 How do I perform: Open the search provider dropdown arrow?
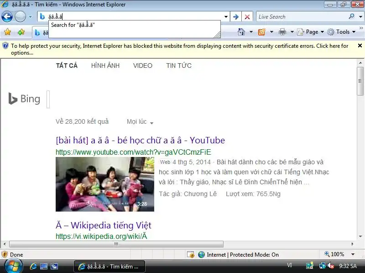pyautogui.click(x=360, y=17)
